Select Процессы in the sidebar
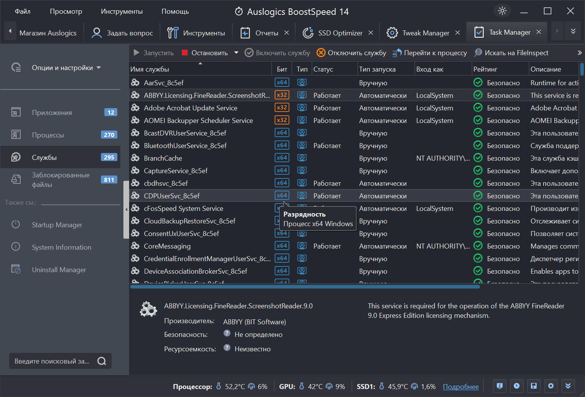The image size is (585, 397). tap(61, 135)
